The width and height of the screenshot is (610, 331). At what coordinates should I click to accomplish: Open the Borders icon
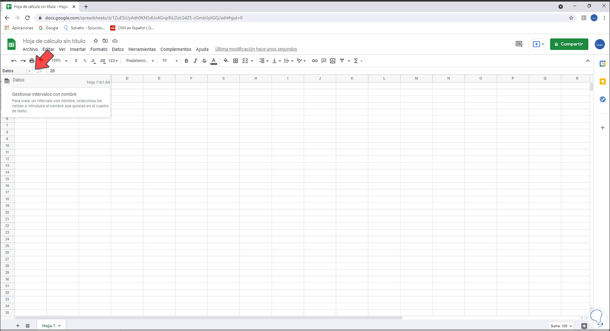coord(235,61)
